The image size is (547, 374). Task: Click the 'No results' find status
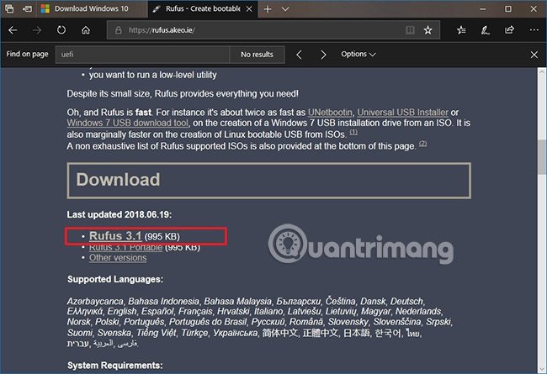[258, 55]
